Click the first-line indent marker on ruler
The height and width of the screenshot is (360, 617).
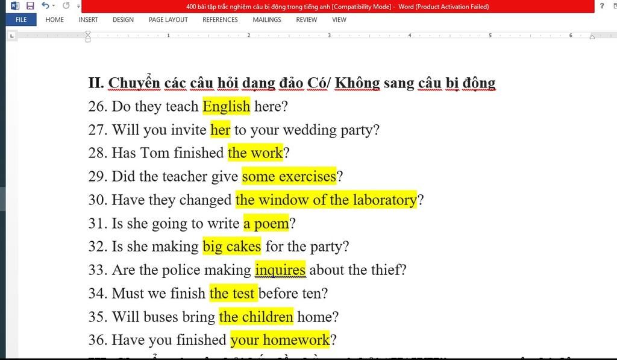[88, 33]
